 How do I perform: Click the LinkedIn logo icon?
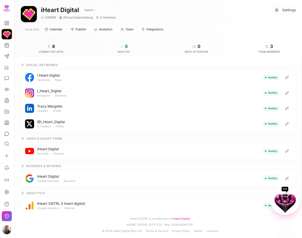click(30, 108)
